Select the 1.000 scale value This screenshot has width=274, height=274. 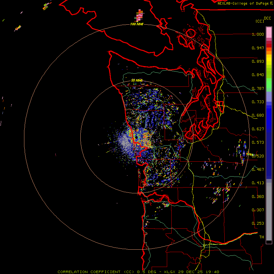pyautogui.click(x=258, y=34)
